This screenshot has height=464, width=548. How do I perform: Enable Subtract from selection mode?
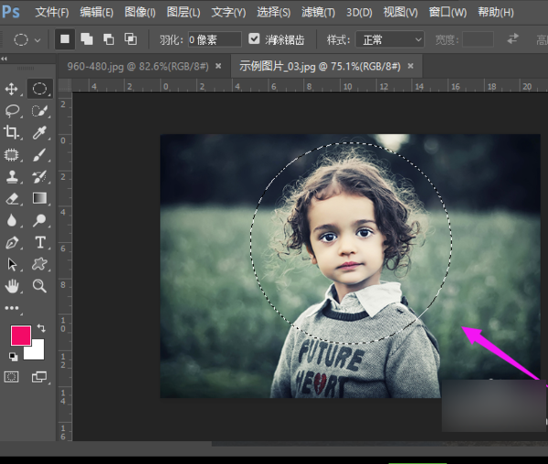(x=109, y=39)
